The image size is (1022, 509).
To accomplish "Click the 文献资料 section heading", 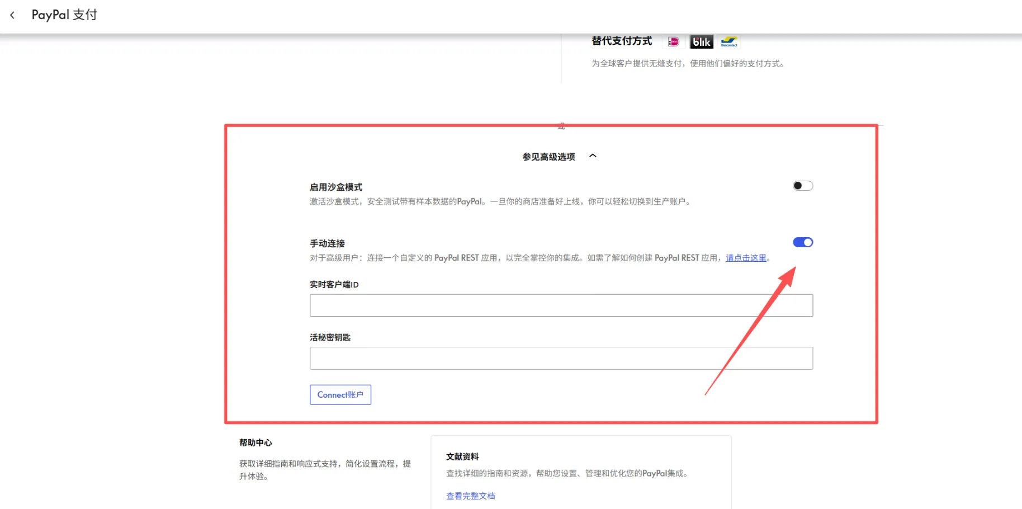I will tap(462, 456).
